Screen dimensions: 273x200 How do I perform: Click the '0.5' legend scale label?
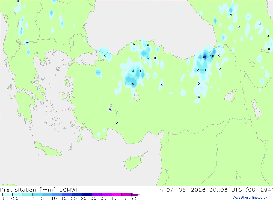[15, 198]
